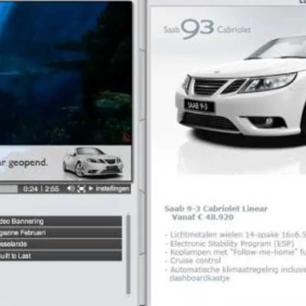Click the video playback area
The height and width of the screenshot is (306, 306).
point(66,73)
